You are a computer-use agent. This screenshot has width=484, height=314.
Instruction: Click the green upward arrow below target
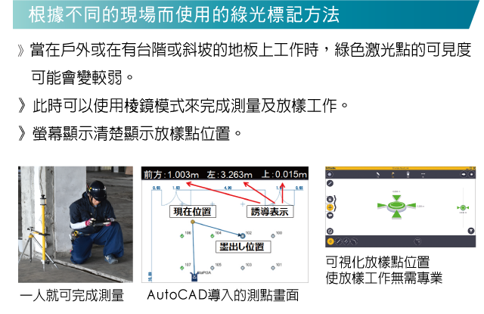pyautogui.click(x=396, y=214)
